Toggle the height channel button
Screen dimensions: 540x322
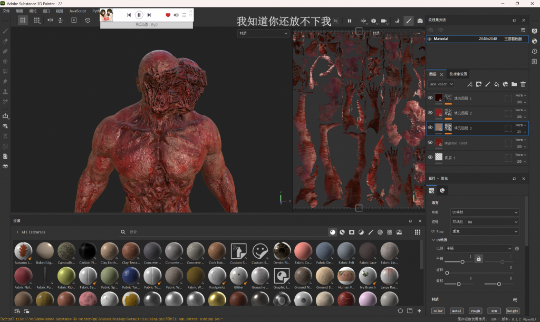point(513,311)
